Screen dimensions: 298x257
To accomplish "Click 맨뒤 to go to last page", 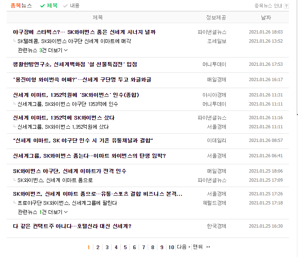I will 198,247.
